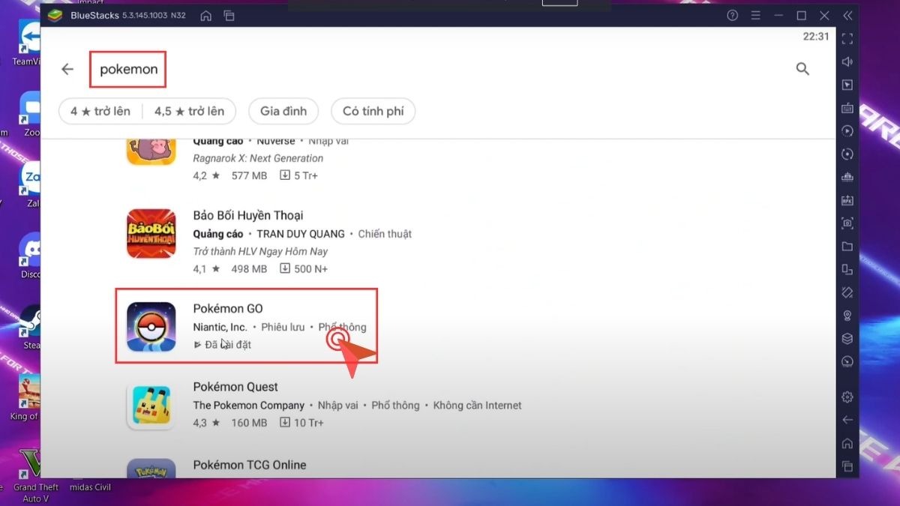
Task: Click the gauge icon in the BlueStacks sidebar
Action: coord(847,361)
